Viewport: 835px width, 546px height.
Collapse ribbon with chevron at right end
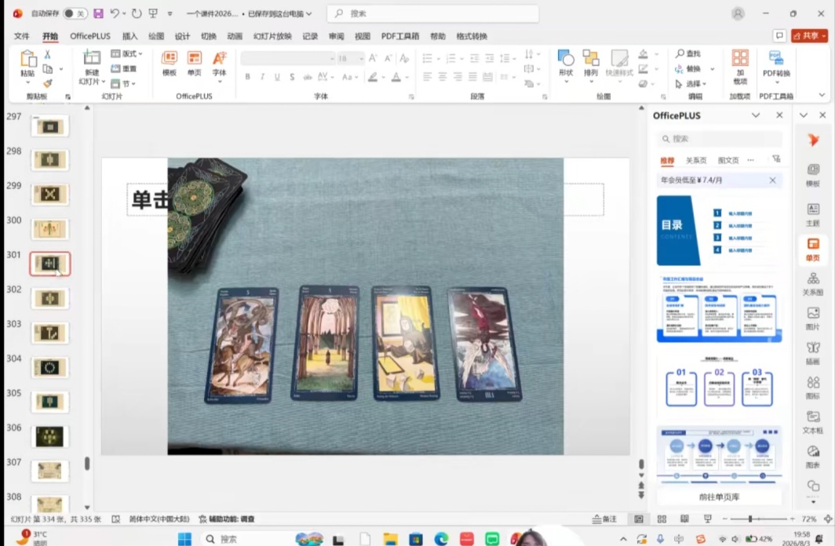click(822, 95)
